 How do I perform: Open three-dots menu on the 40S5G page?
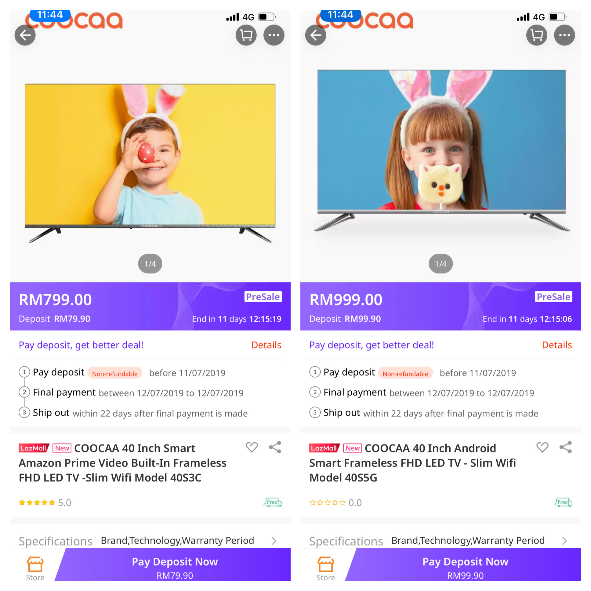[x=564, y=35]
